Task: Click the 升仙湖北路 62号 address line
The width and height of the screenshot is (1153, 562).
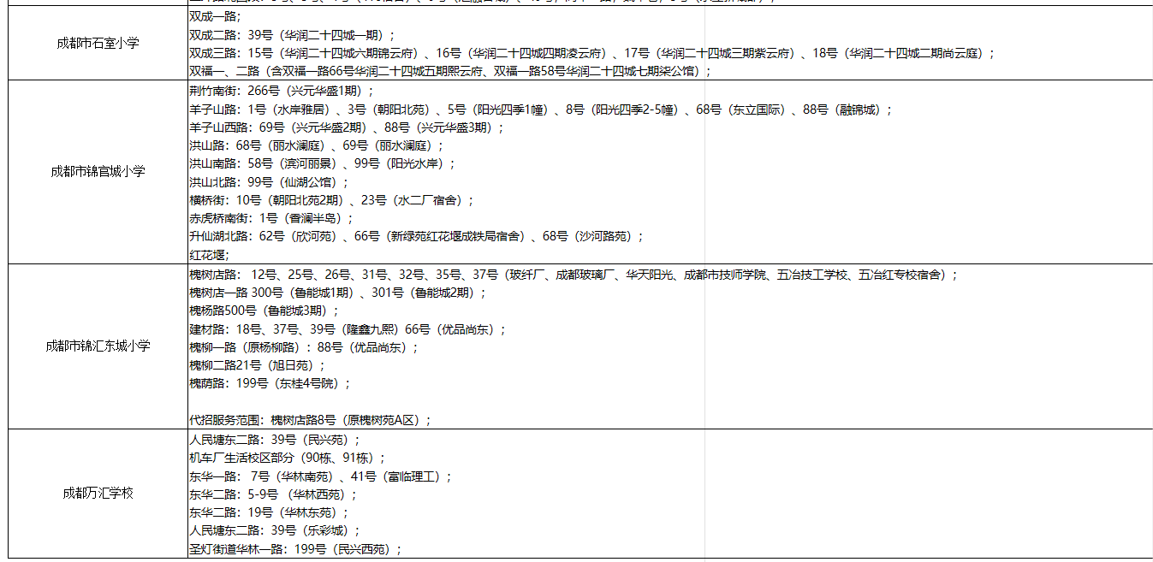Action: [416, 236]
